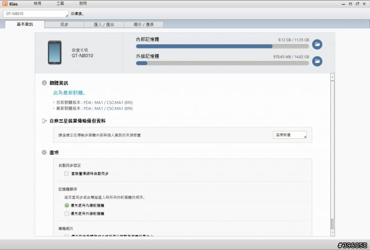Click the 已連接 connection status text
Image resolution: width=370 pixels, height=250 pixels.
click(77, 14)
